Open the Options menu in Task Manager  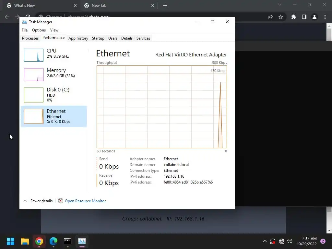click(39, 30)
